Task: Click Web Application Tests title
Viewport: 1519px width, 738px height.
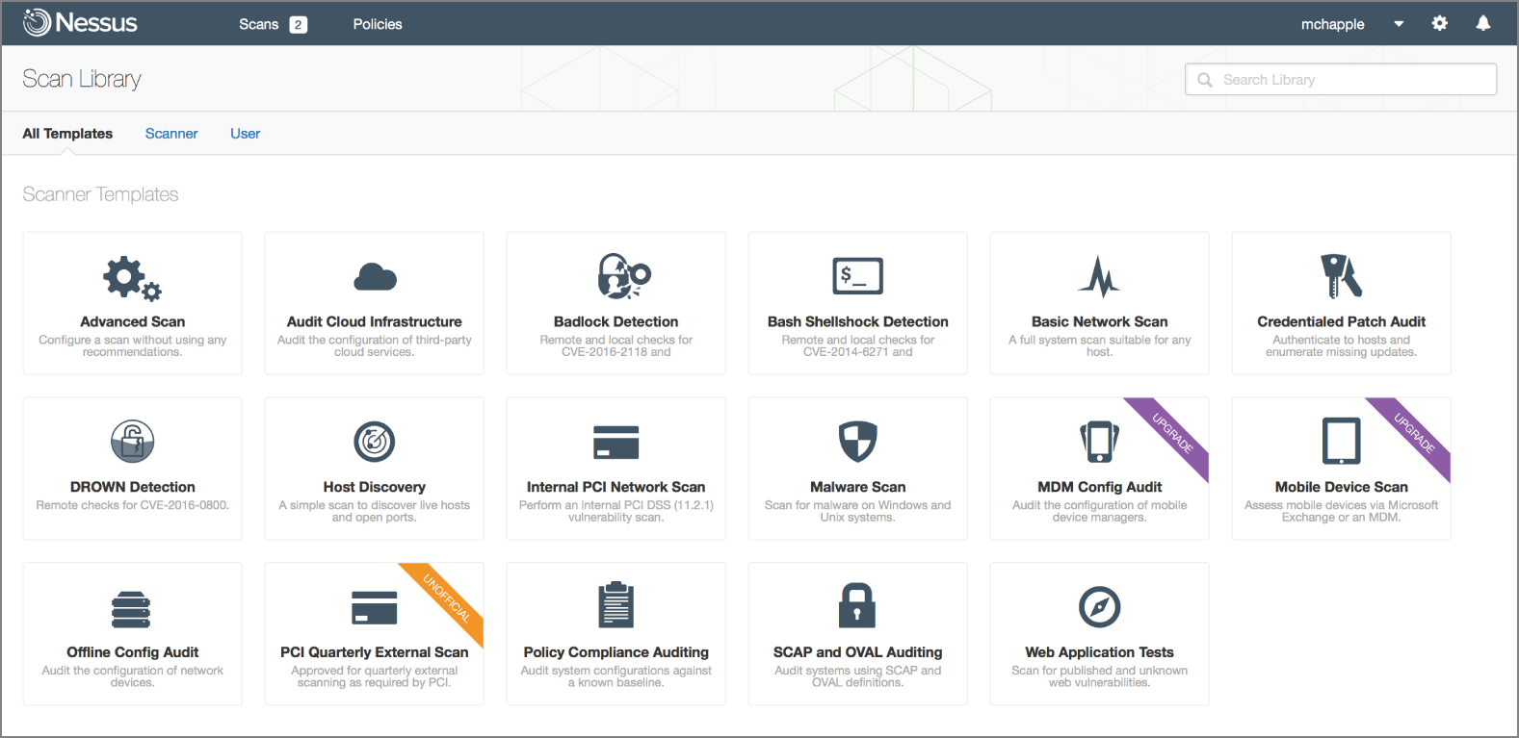Action: tap(1099, 652)
